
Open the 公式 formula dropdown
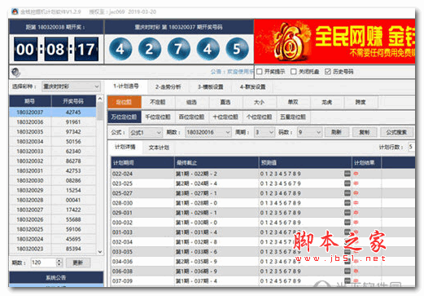[x=146, y=132]
